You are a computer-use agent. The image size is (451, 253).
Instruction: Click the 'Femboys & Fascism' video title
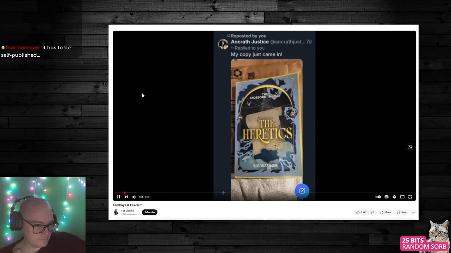(x=128, y=205)
